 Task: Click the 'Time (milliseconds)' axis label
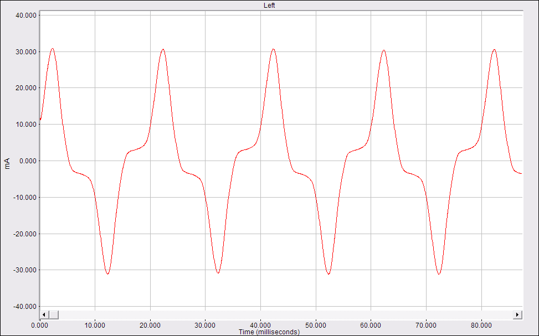pyautogui.click(x=269, y=332)
